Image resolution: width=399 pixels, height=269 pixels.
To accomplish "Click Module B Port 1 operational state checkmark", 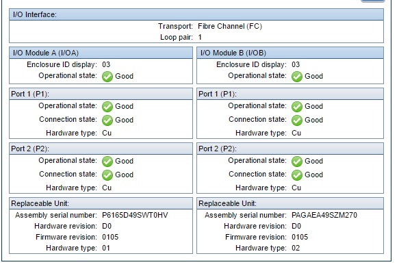I will point(297,107).
